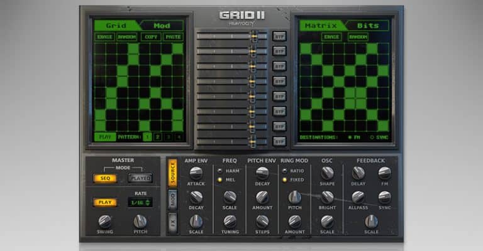Click the Ring Mod PITCH knob

tap(295, 197)
